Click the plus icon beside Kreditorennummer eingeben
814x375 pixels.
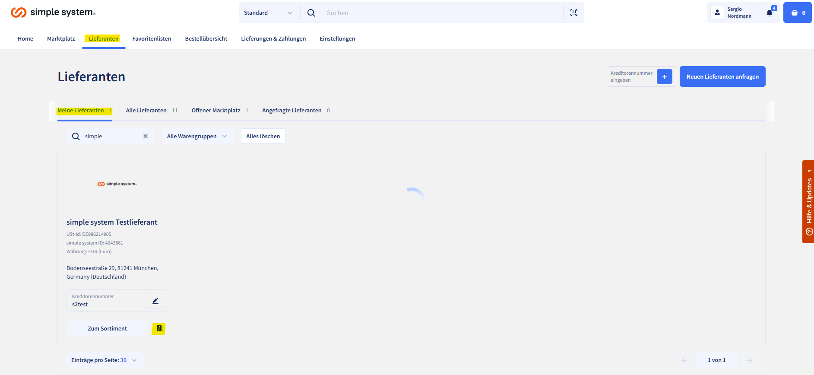(664, 77)
